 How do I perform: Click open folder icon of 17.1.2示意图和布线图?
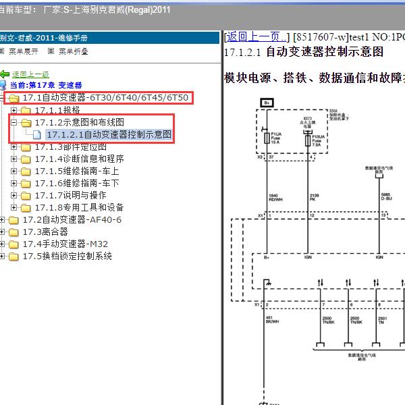tap(26, 123)
